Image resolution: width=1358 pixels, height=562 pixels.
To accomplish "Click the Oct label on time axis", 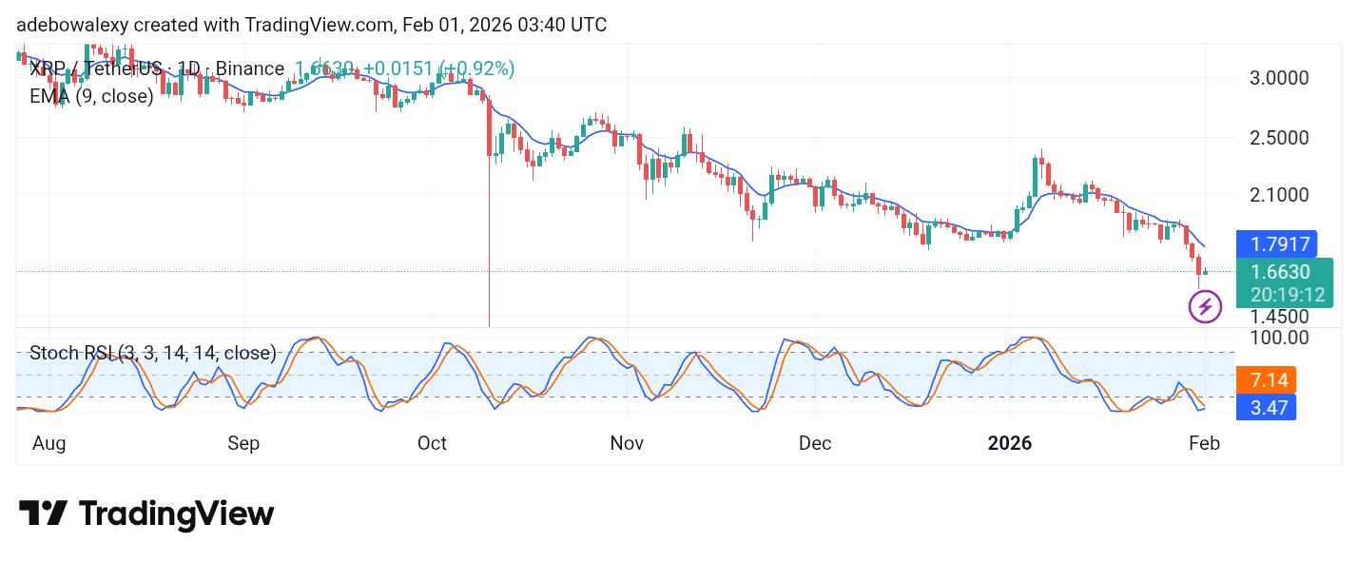I will pos(433,443).
